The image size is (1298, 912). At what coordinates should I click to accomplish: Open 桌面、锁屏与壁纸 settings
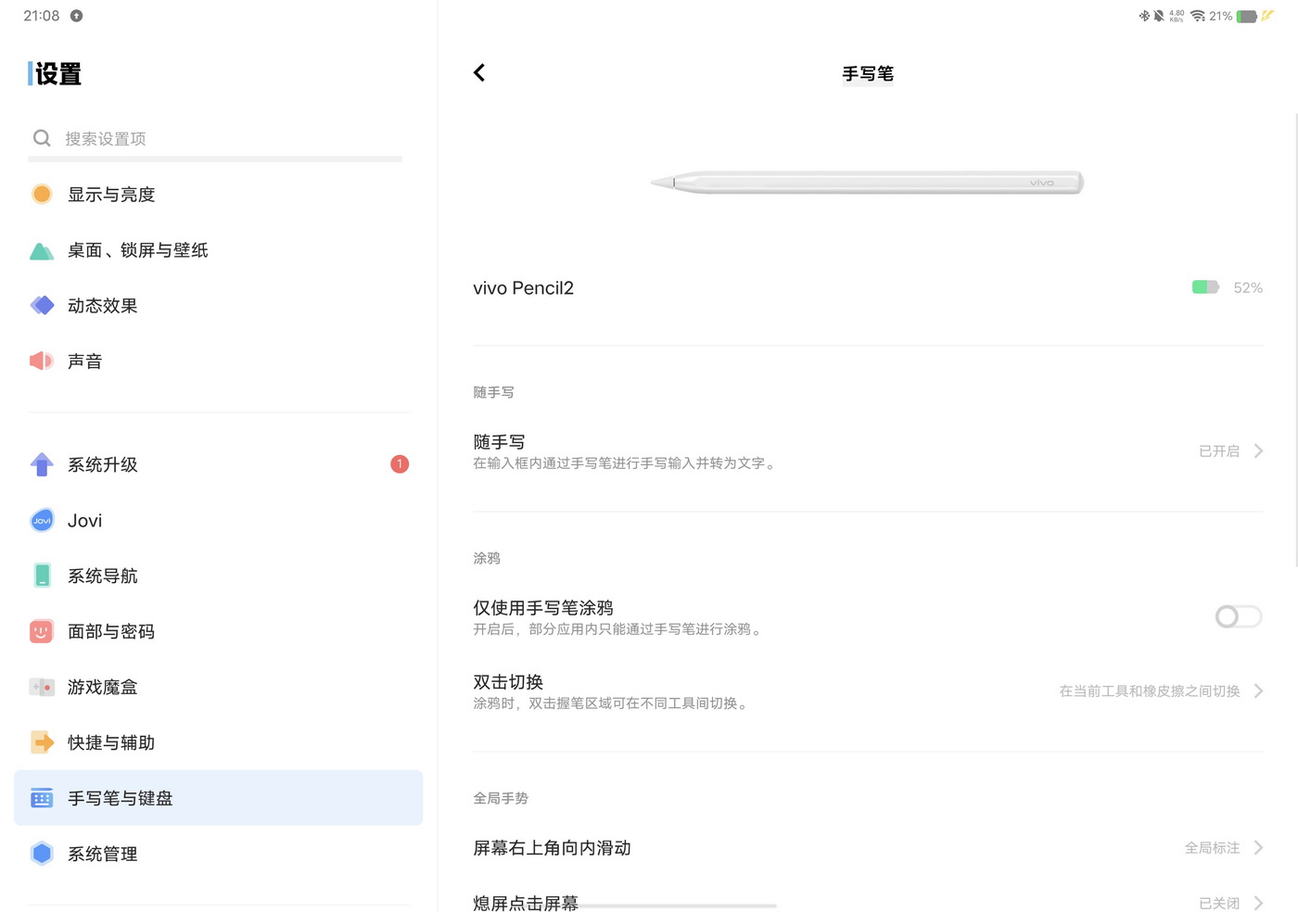tap(218, 250)
